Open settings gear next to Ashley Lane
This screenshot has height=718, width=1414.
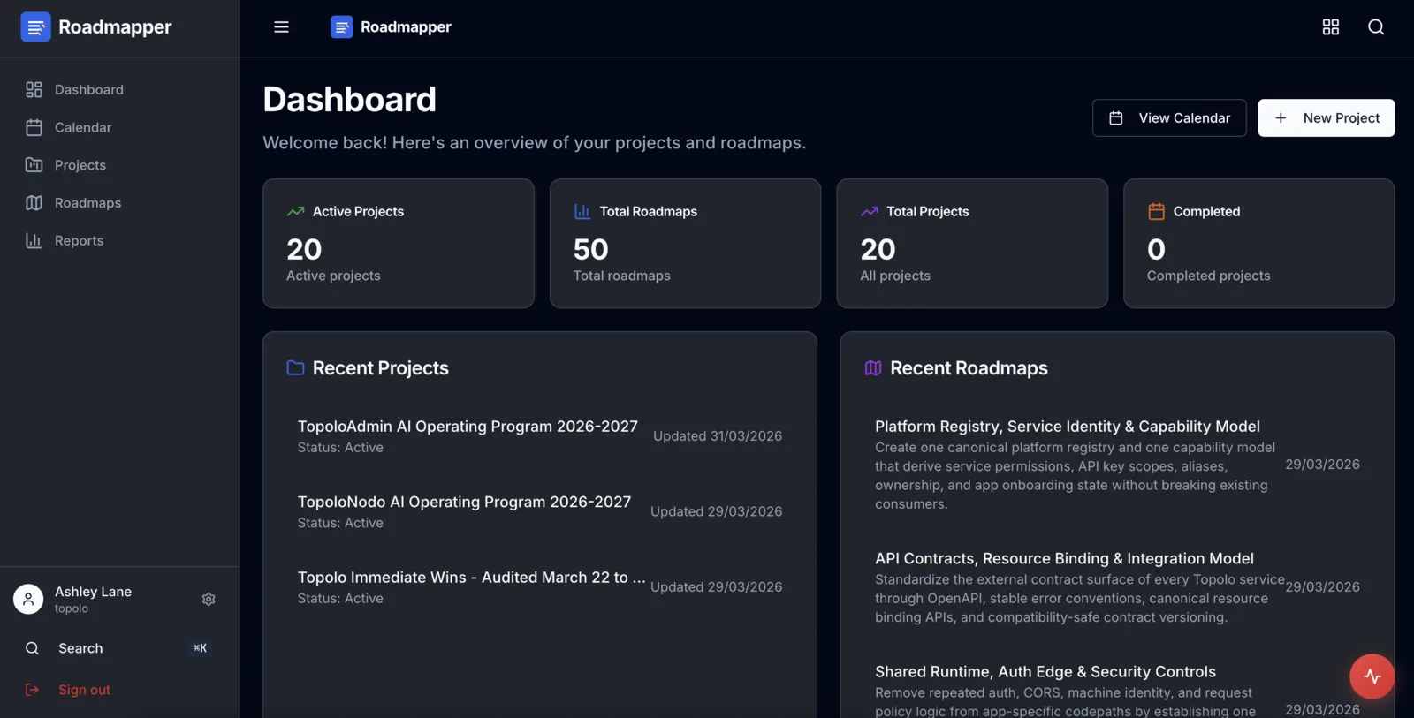point(209,599)
